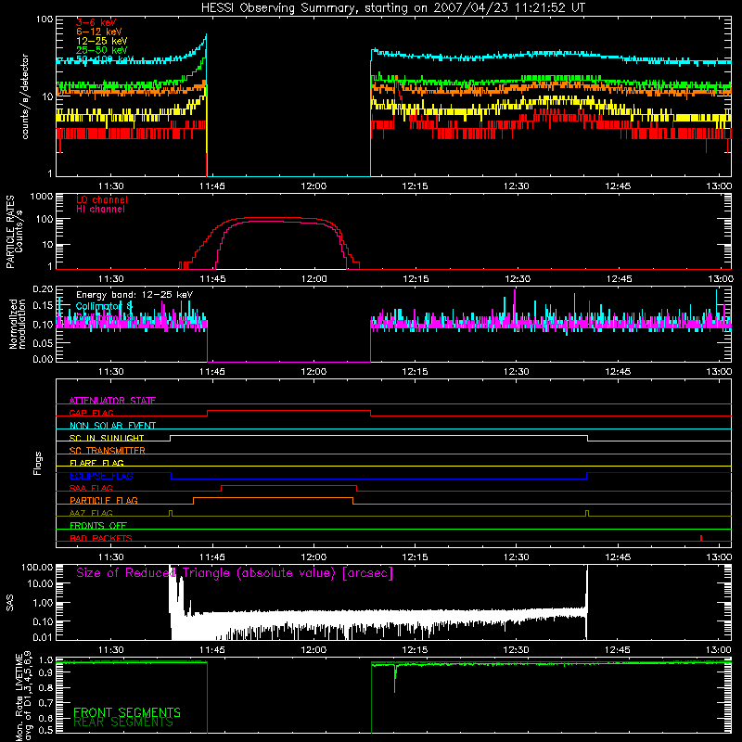Select the ATTENUATOR STATE flag label
Image resolution: width=742 pixels, height=742 pixels.
[x=112, y=401]
